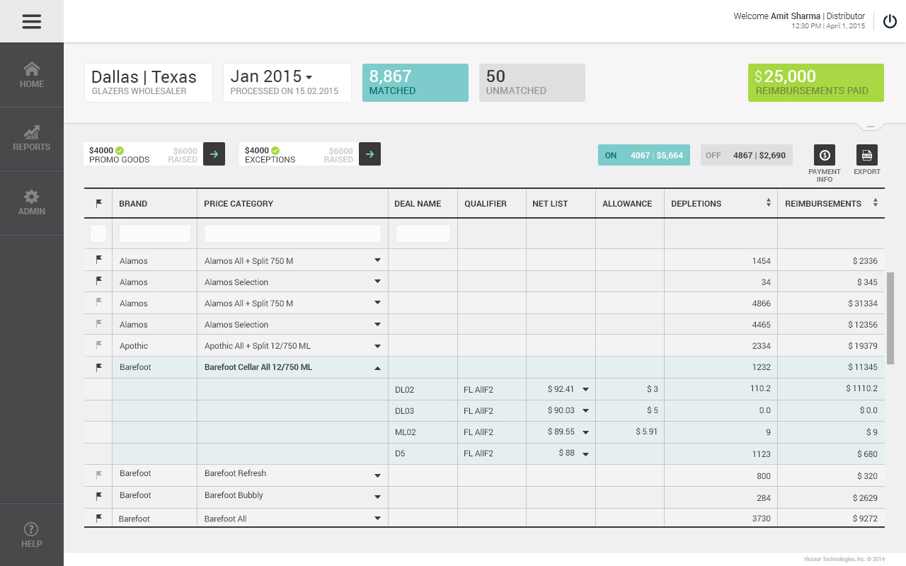Toggle flag on Barefoot Bubbly row
This screenshot has width=906, height=566.
98,495
